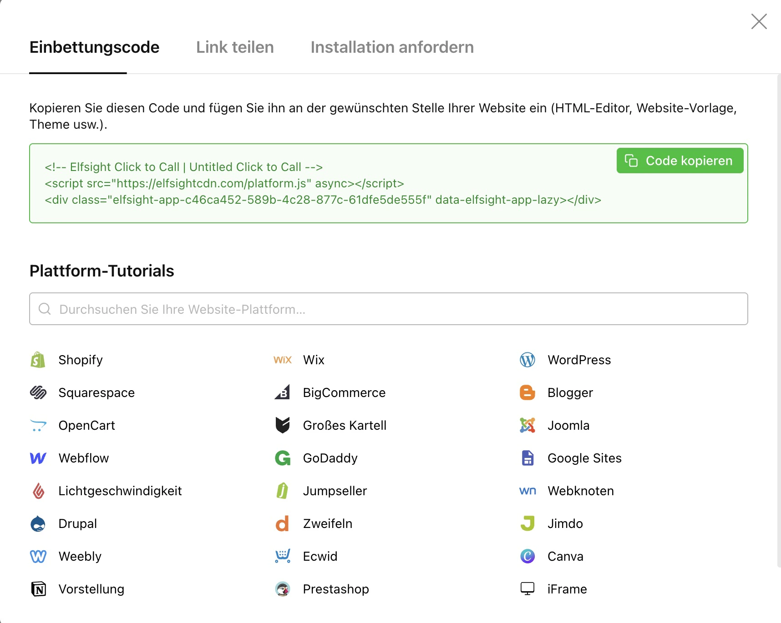Click the magnifier icon in the search box
The width and height of the screenshot is (781, 623).
click(45, 309)
